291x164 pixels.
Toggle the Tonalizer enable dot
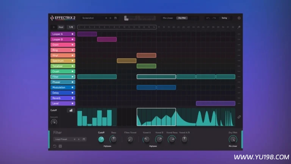coord(72,66)
